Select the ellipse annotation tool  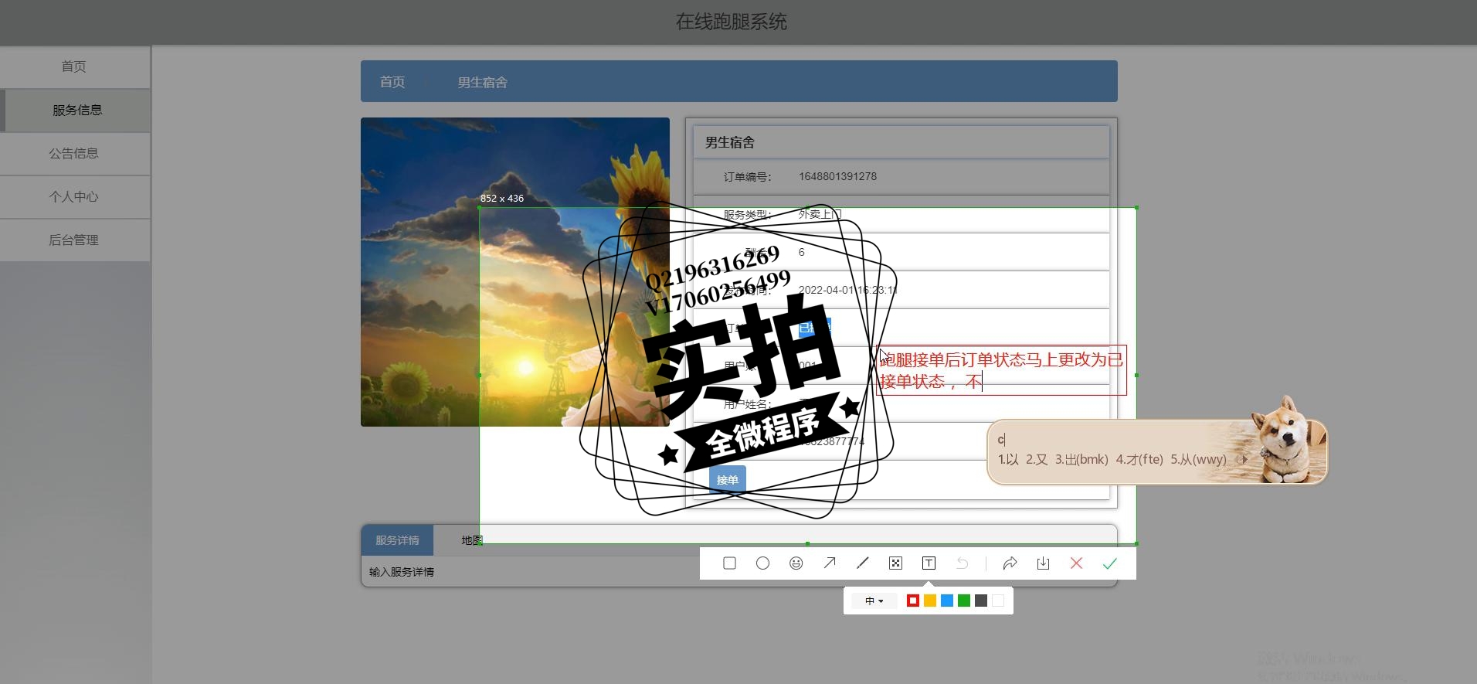pos(762,563)
